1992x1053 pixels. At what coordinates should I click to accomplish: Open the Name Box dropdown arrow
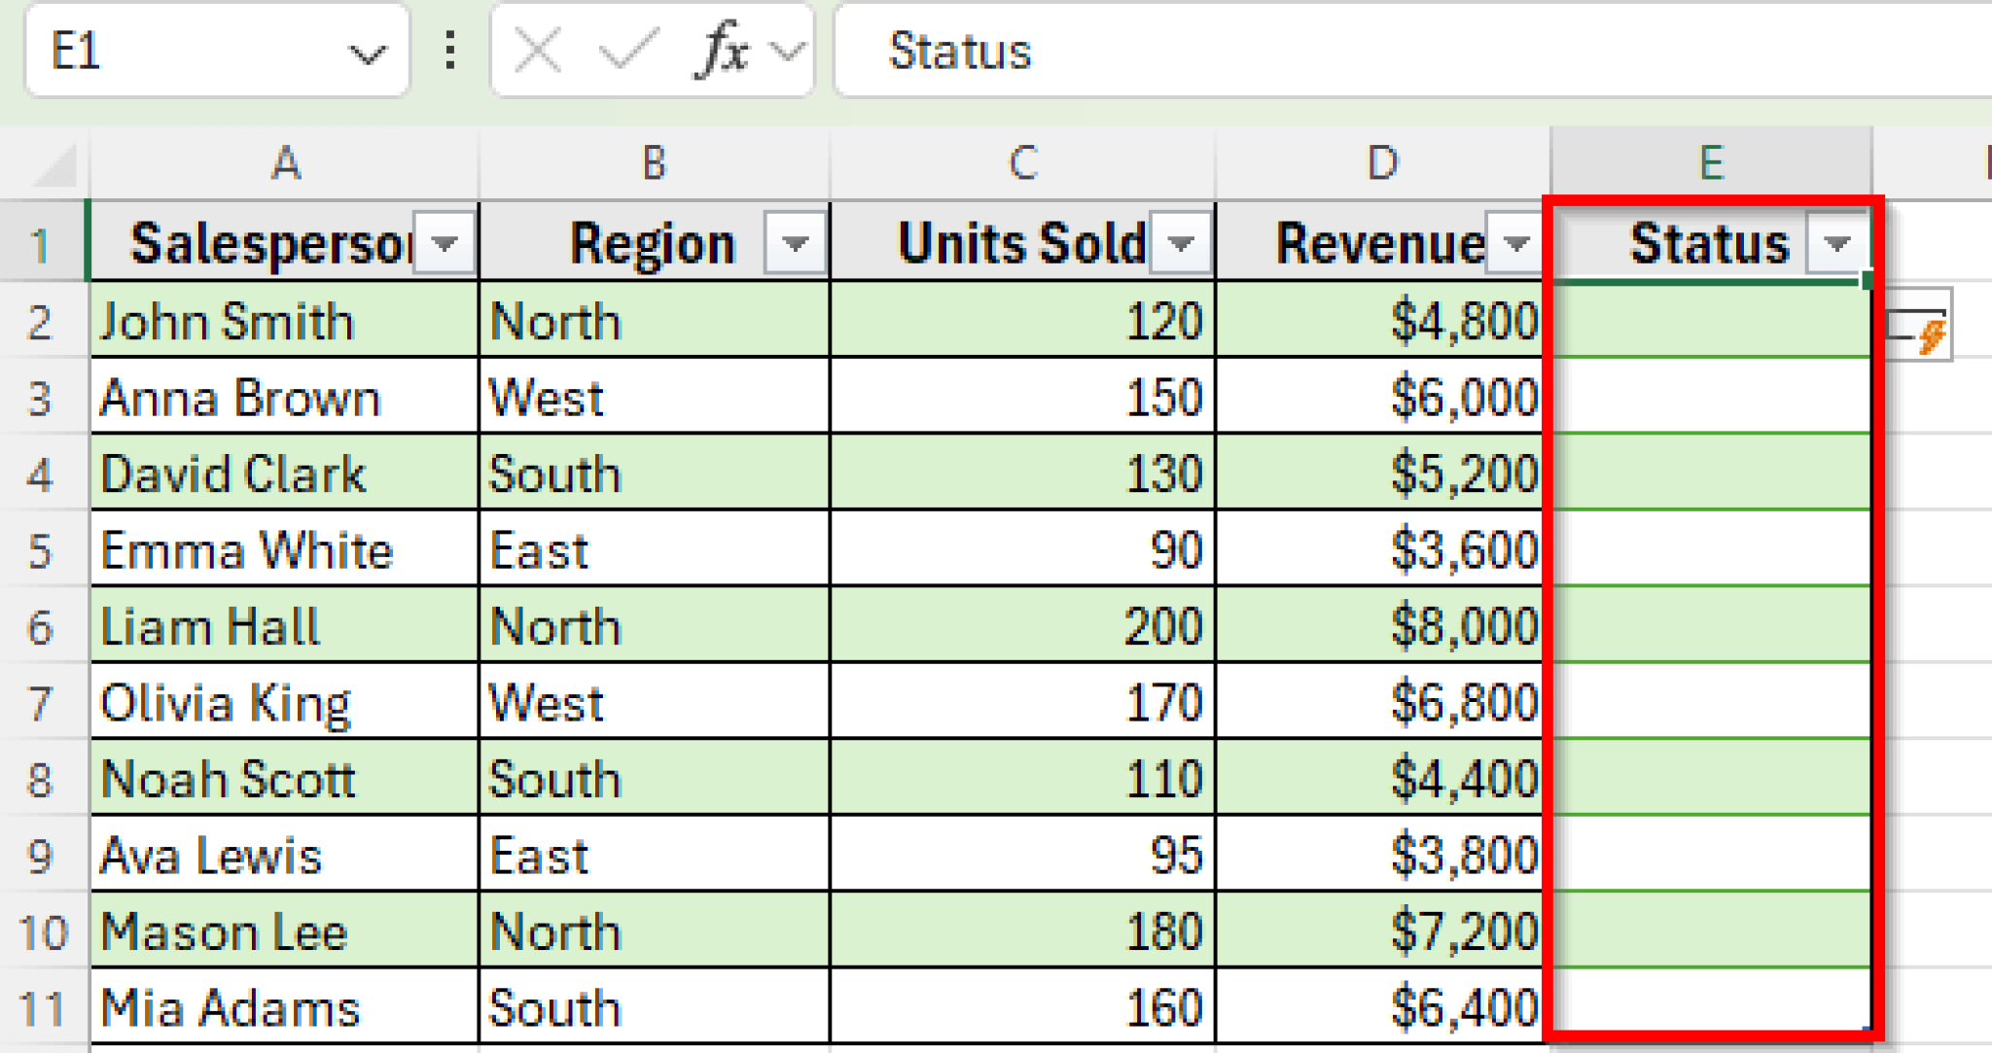pyautogui.click(x=367, y=53)
